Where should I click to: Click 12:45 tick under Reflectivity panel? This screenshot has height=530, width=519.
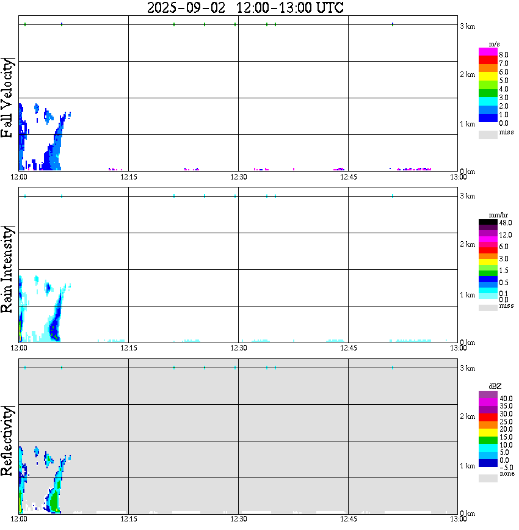[349, 519]
